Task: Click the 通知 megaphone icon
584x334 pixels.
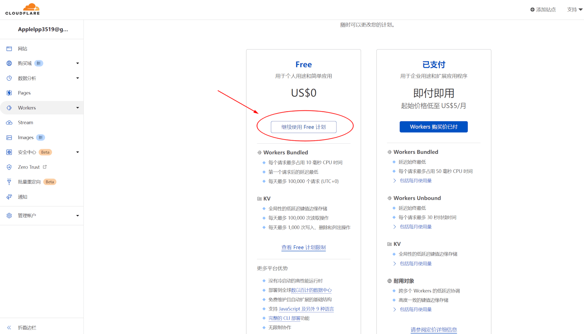Action: (9, 197)
